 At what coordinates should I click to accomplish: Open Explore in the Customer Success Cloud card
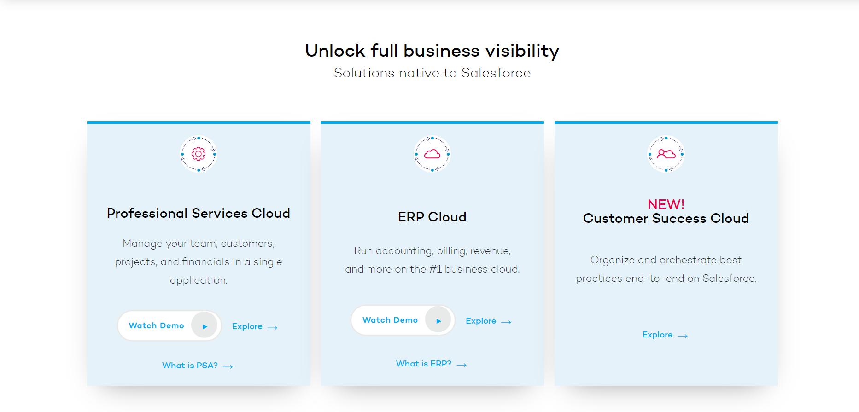[x=657, y=335]
